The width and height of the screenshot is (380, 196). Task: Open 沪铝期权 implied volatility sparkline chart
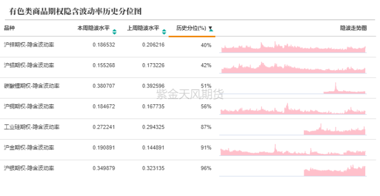point(293,67)
